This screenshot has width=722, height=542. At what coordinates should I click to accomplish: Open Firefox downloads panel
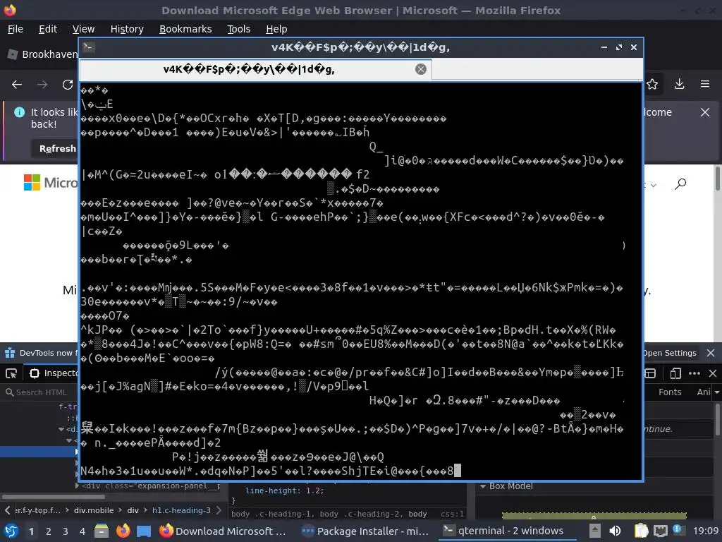pyautogui.click(x=679, y=85)
